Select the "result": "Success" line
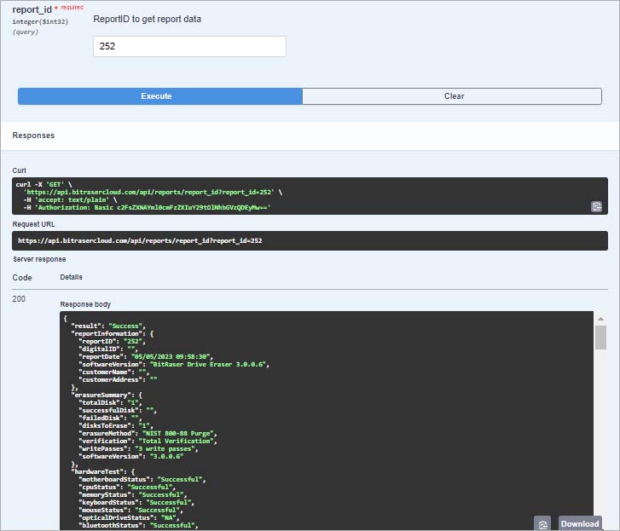The width and height of the screenshot is (620, 531). (108, 326)
